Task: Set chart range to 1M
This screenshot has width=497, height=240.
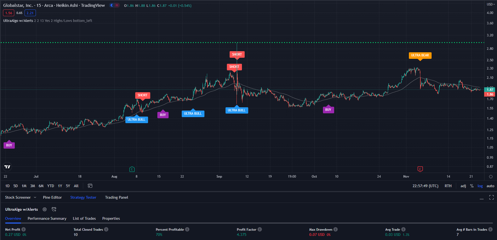Action: coord(24,186)
